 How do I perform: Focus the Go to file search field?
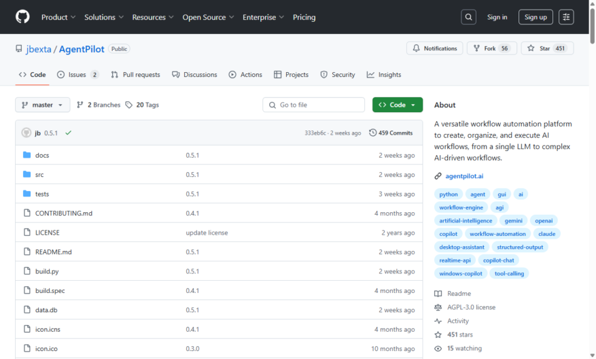click(313, 105)
